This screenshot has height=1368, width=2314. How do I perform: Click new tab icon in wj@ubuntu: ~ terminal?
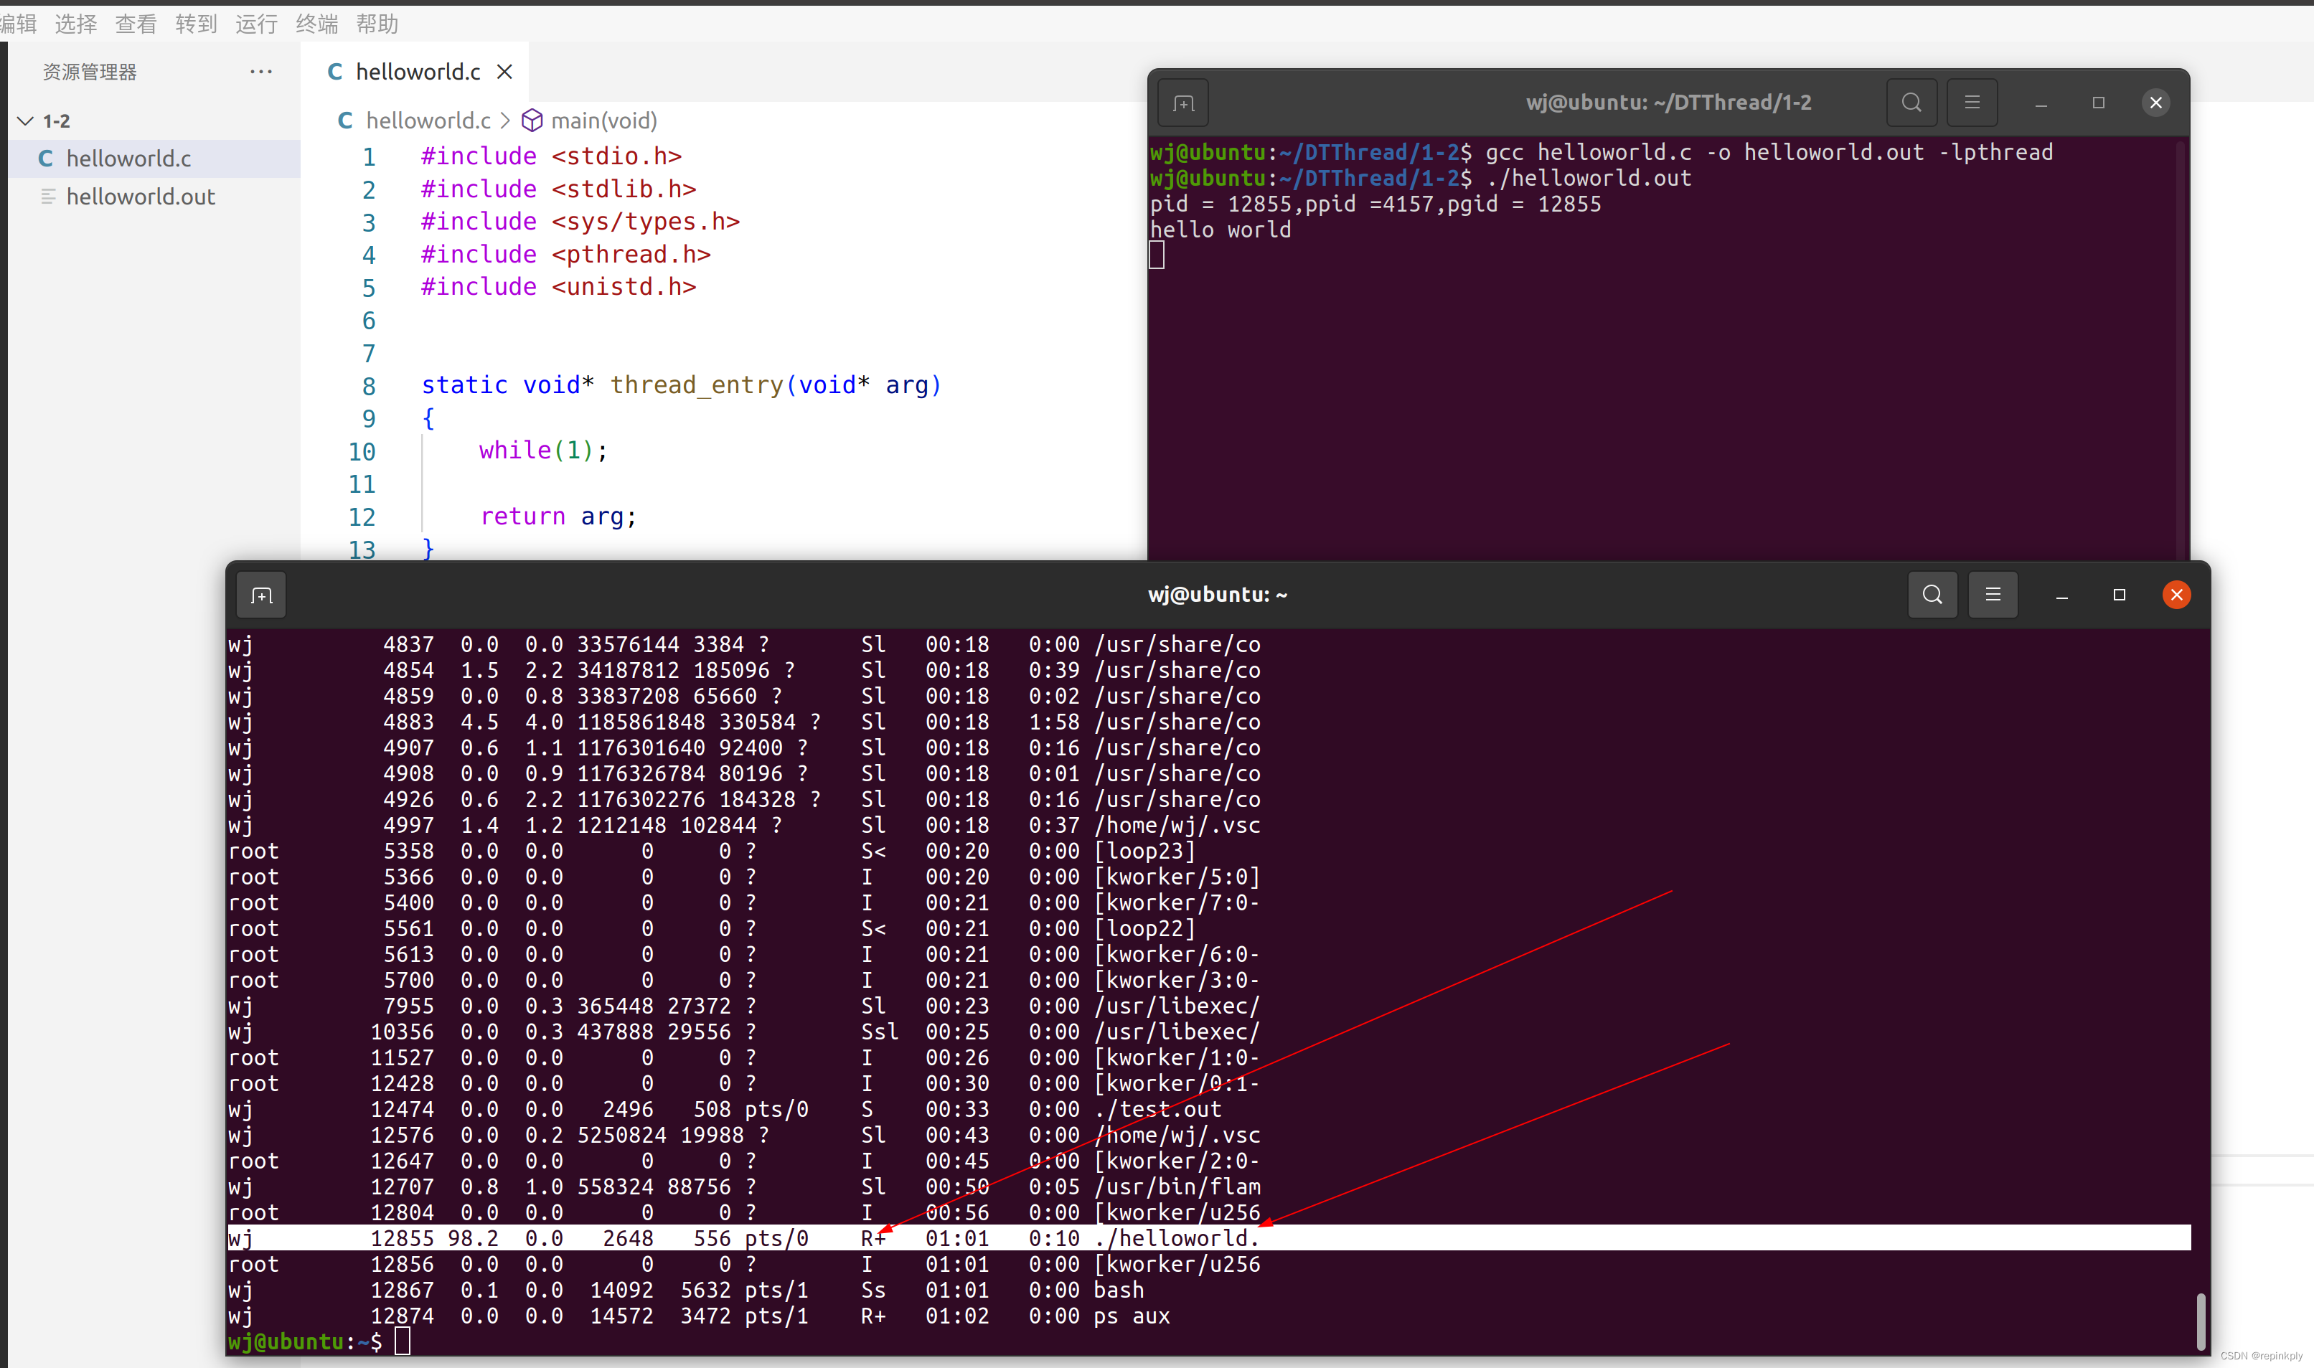[x=262, y=595]
